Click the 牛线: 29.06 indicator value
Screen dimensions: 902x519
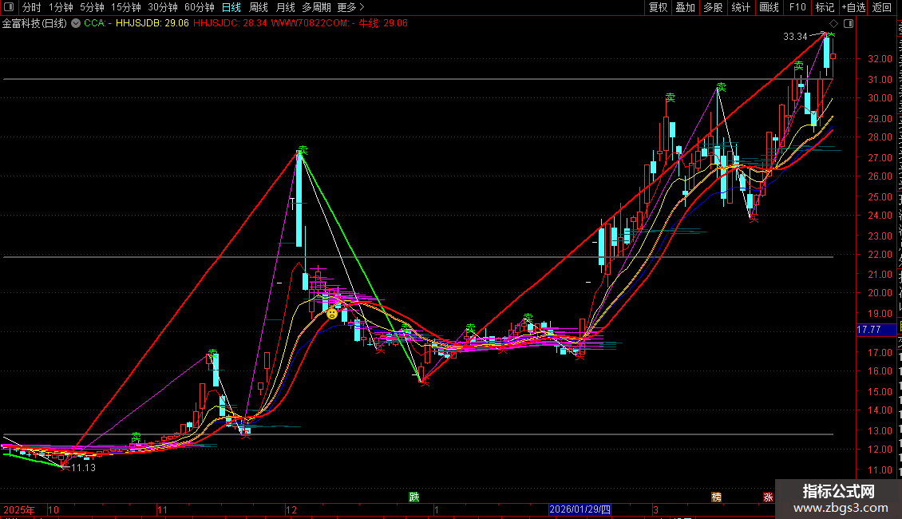[383, 24]
